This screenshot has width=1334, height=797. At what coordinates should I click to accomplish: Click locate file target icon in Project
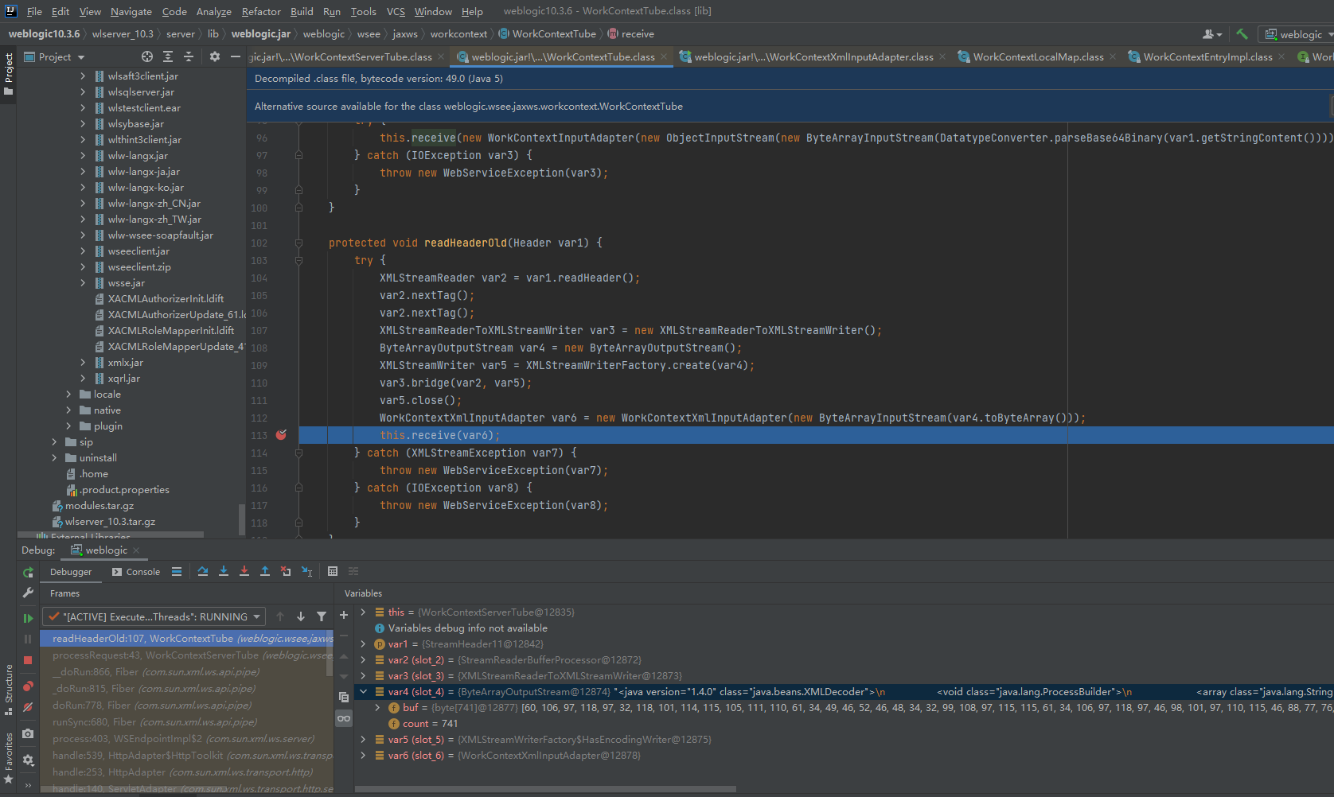147,56
